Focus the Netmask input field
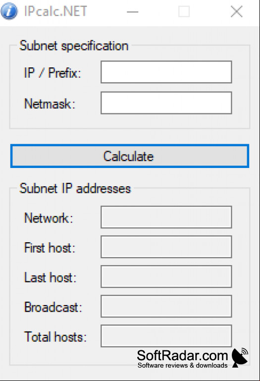 tap(166, 103)
